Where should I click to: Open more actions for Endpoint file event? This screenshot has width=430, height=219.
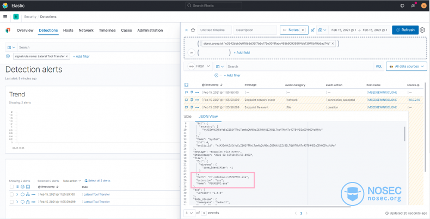pyautogui.click(x=197, y=107)
